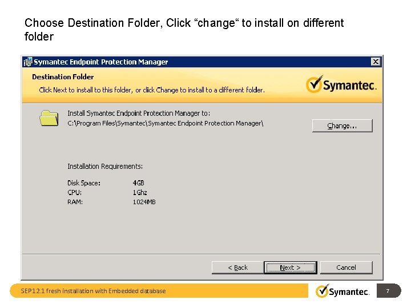
Task: Click the "4GB" disk space value
Action: click(x=138, y=183)
